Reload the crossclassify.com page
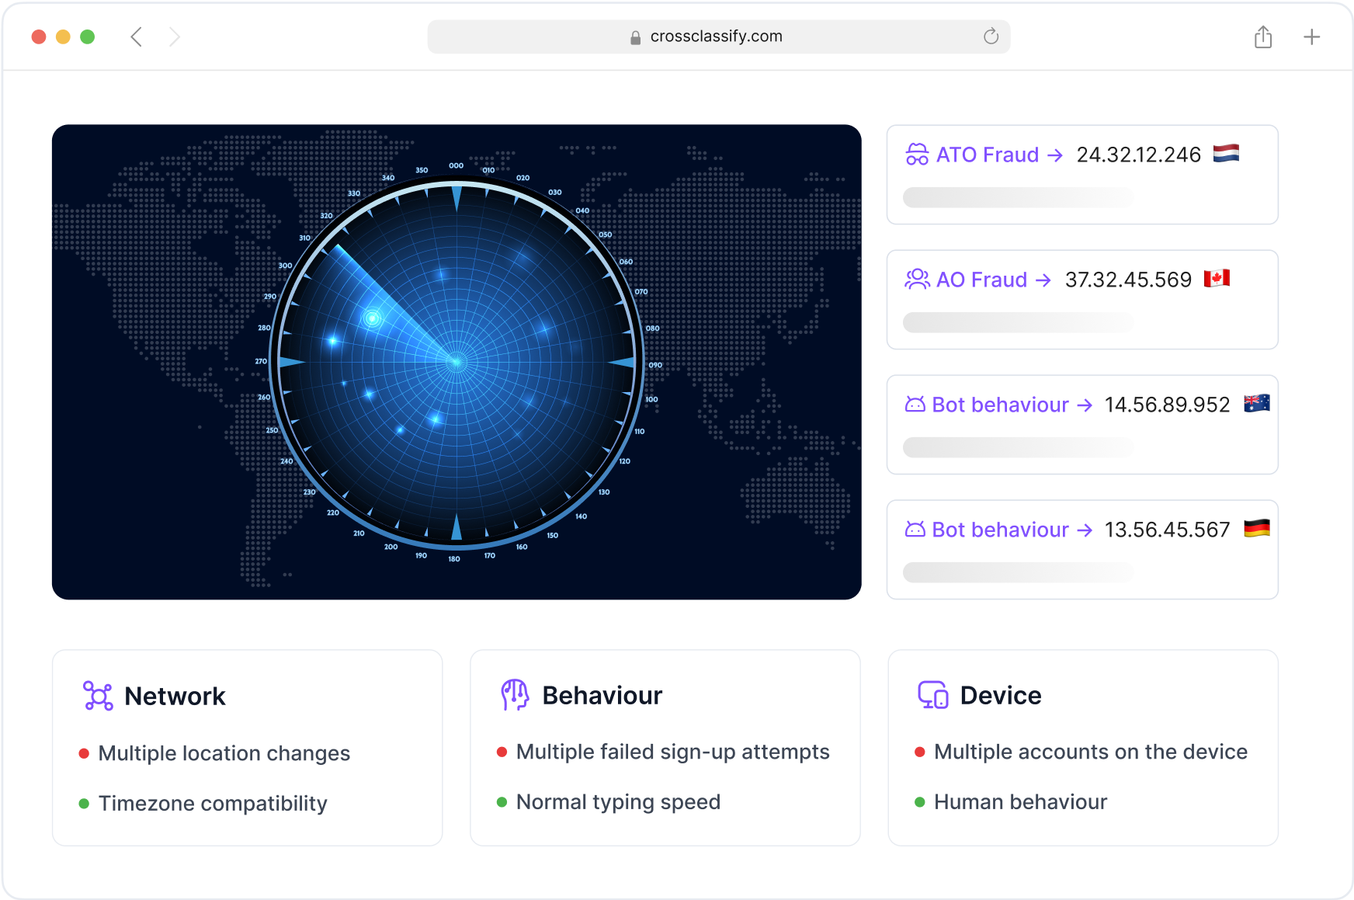 tap(991, 36)
